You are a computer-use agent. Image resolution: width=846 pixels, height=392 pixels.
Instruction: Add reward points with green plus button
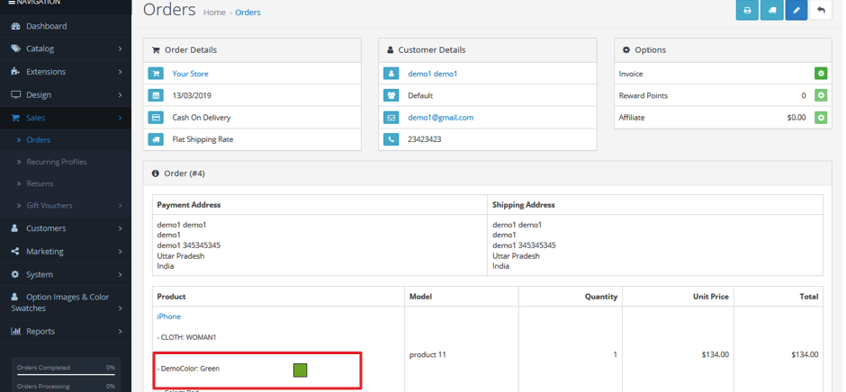pos(820,95)
